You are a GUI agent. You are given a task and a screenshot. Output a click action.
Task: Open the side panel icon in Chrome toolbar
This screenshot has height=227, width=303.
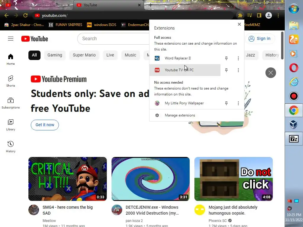259,15
